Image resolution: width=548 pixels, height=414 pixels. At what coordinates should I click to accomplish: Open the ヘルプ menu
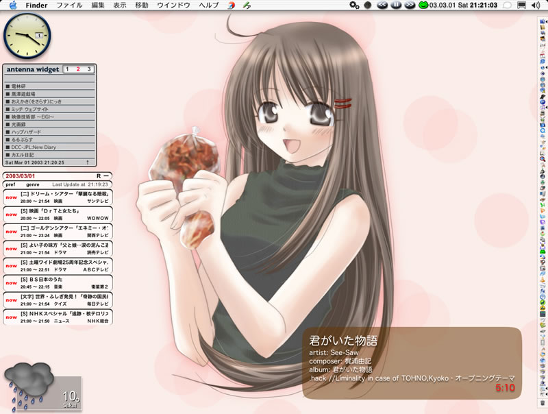[x=209, y=5]
